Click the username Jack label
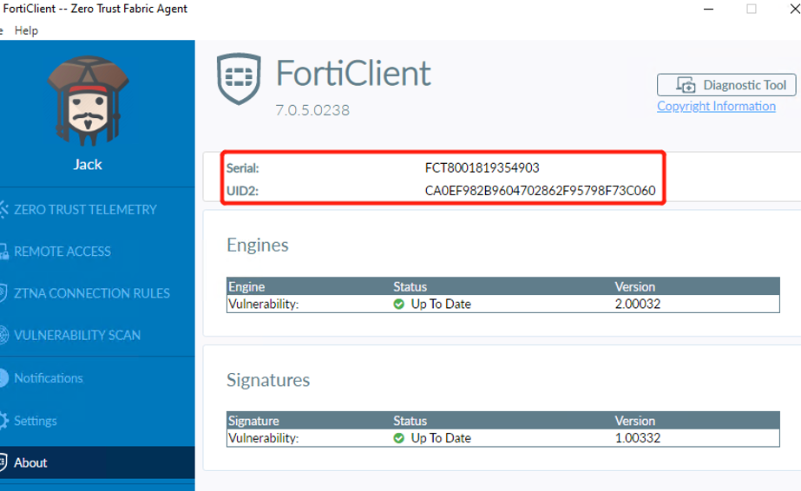This screenshot has width=801, height=491. 87,165
